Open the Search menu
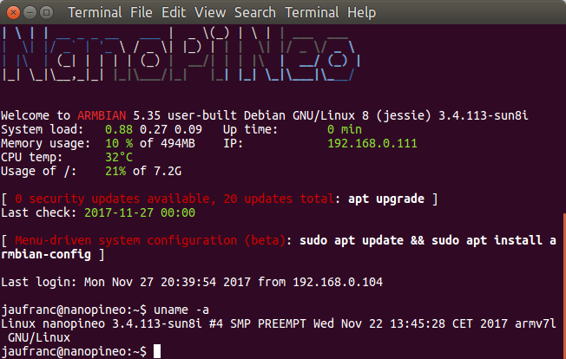This screenshot has width=566, height=359. [x=255, y=13]
